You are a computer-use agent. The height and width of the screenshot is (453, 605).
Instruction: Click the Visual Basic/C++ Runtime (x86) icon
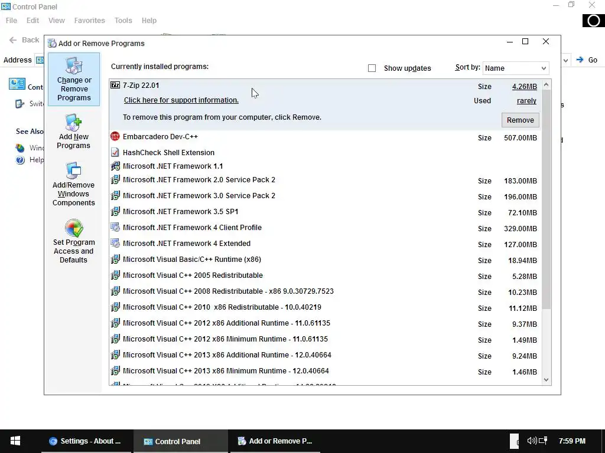[x=115, y=260]
